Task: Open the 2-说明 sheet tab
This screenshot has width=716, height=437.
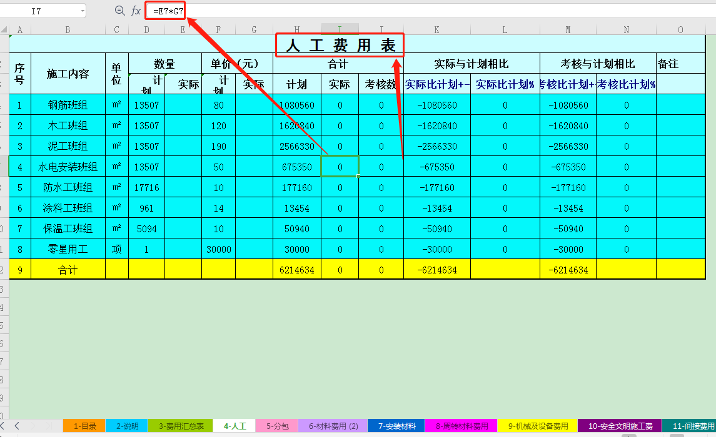Action: [127, 425]
